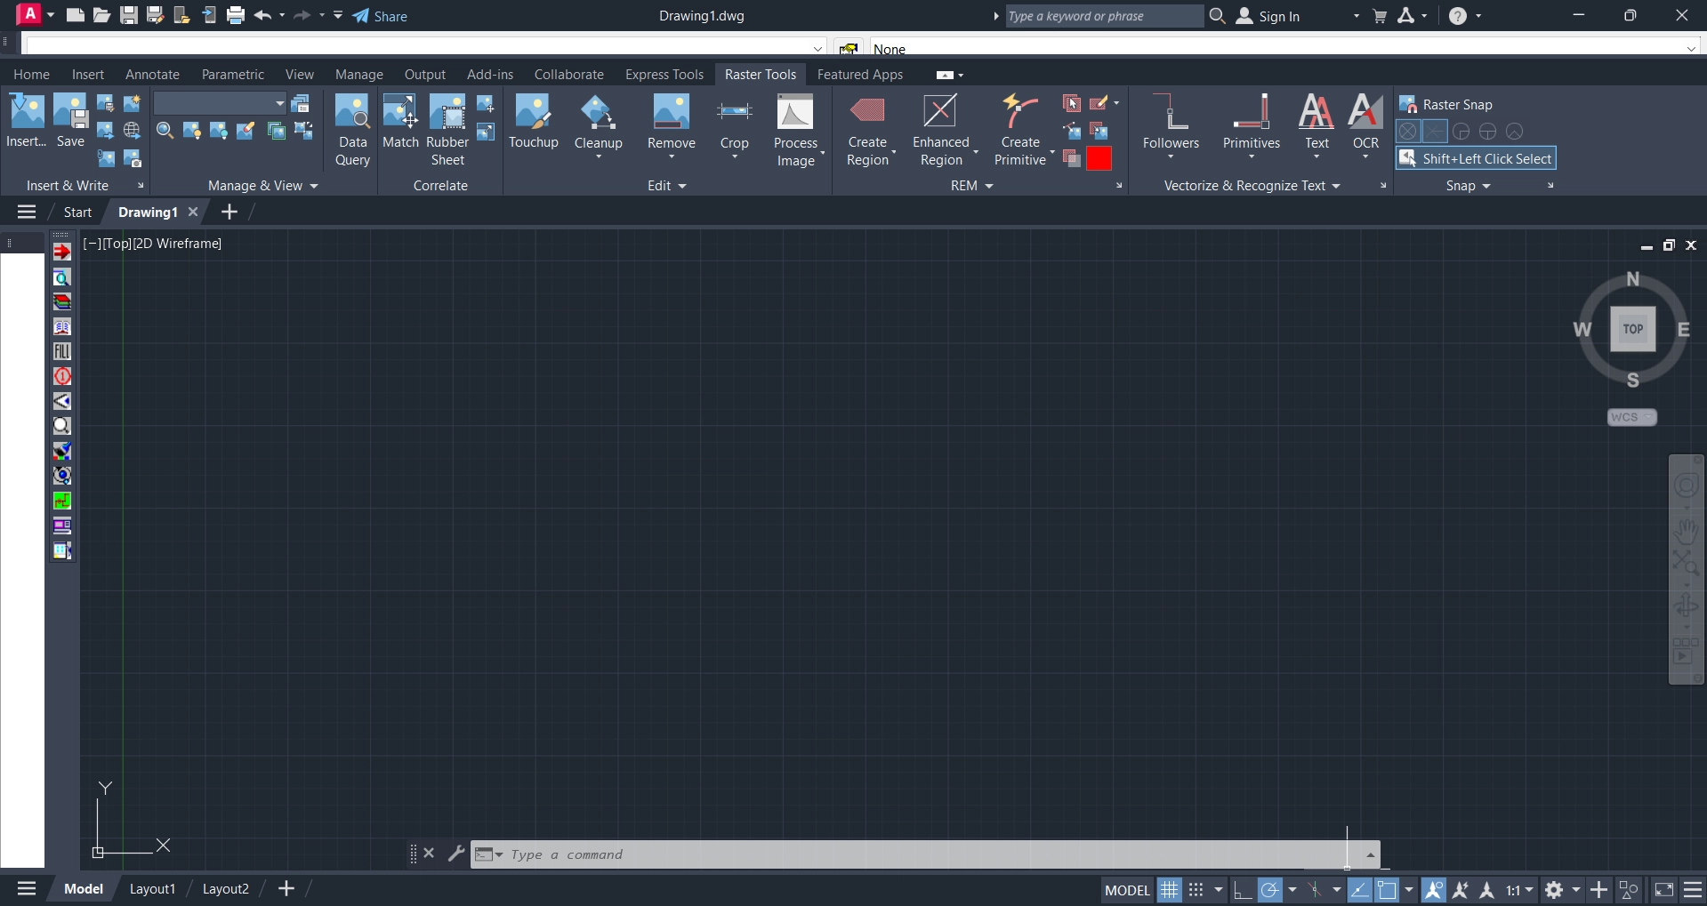This screenshot has width=1707, height=906.
Task: Click Sign In link
Action: (x=1278, y=16)
